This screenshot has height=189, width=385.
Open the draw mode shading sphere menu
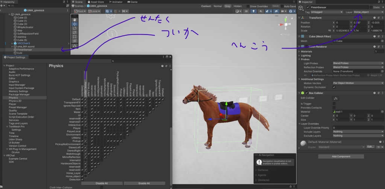238,11
